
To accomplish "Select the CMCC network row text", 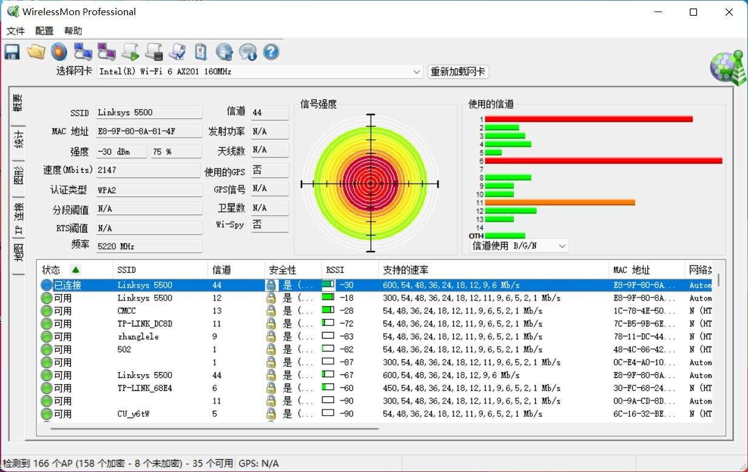I will [127, 311].
